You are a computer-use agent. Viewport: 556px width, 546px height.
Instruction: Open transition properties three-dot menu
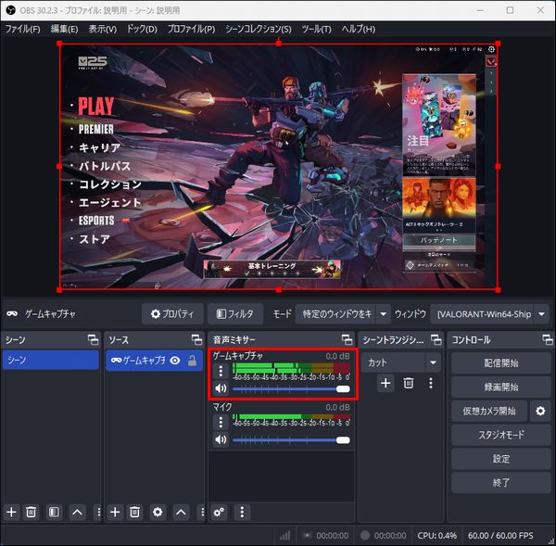(x=431, y=383)
